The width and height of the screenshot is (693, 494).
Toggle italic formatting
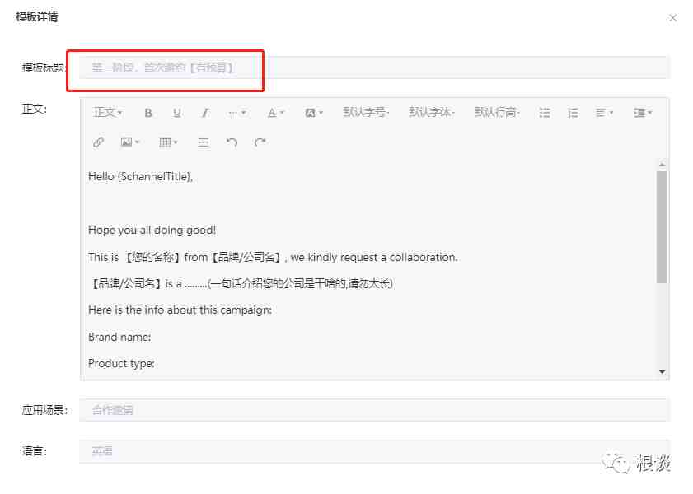[x=204, y=113]
